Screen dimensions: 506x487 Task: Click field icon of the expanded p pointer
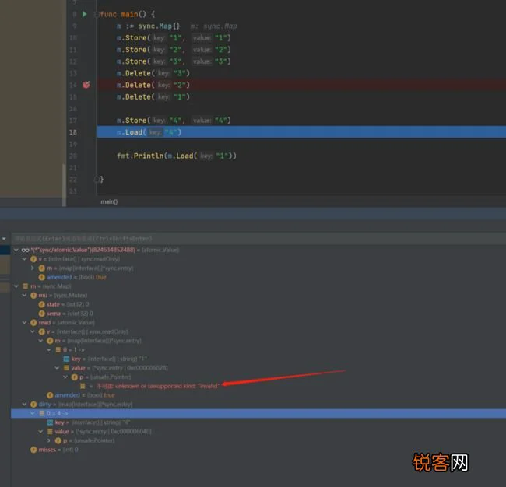75,377
